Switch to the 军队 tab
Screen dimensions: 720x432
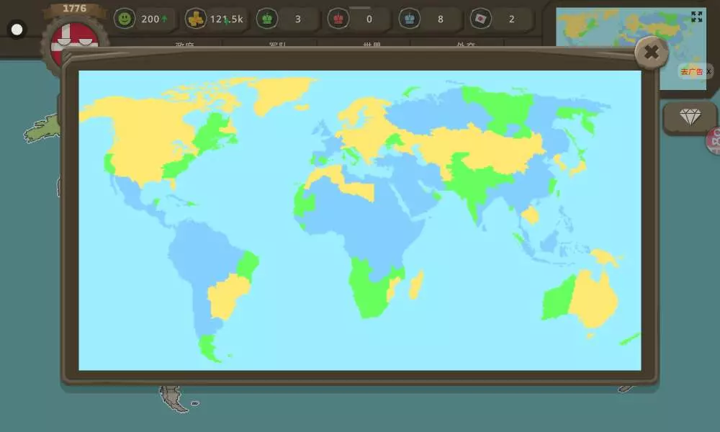coord(278,45)
